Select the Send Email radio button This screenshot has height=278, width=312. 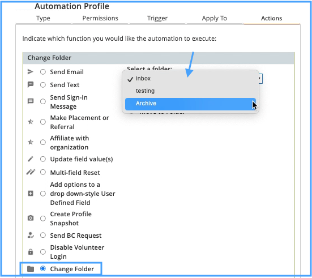(x=43, y=72)
